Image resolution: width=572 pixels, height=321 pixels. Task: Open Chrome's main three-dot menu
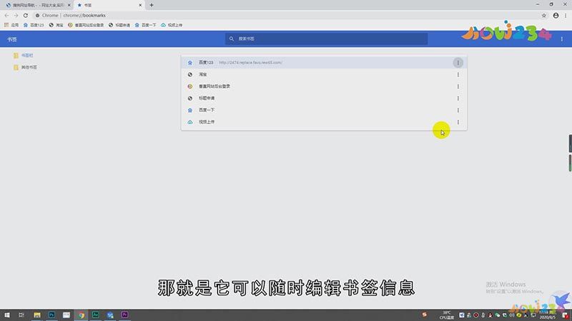click(566, 16)
